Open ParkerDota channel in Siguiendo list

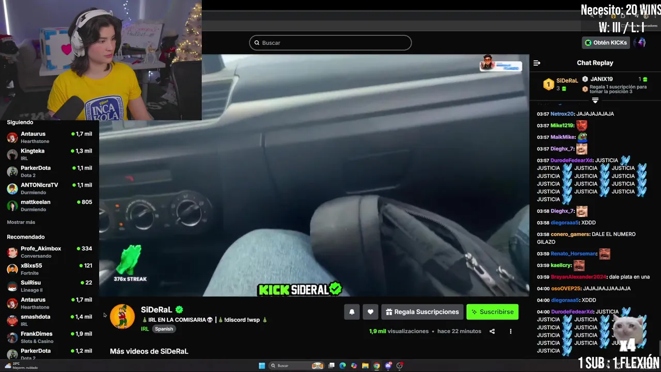[x=50, y=172]
